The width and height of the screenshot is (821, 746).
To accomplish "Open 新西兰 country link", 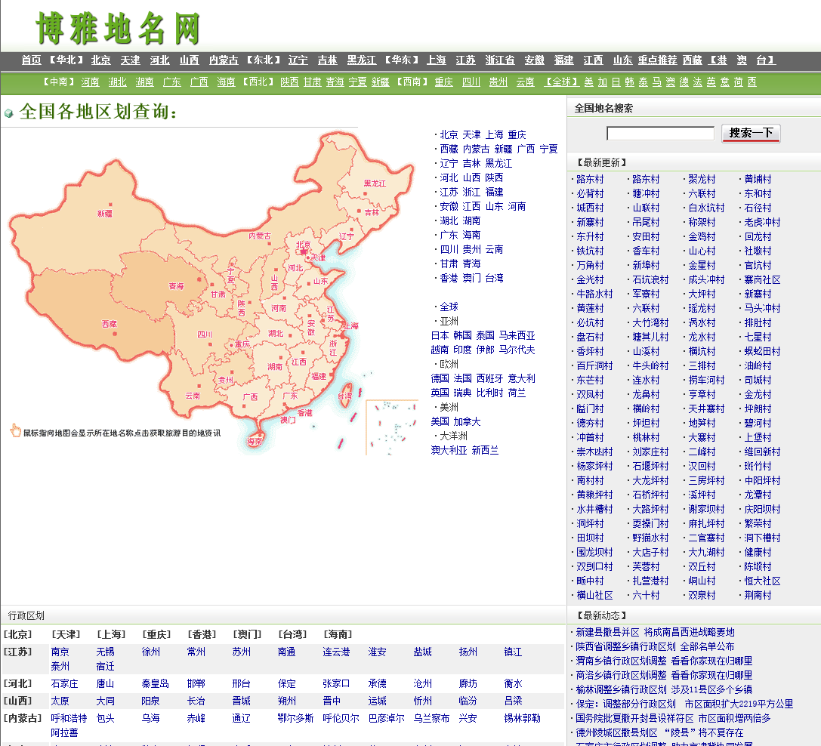I will 486,450.
